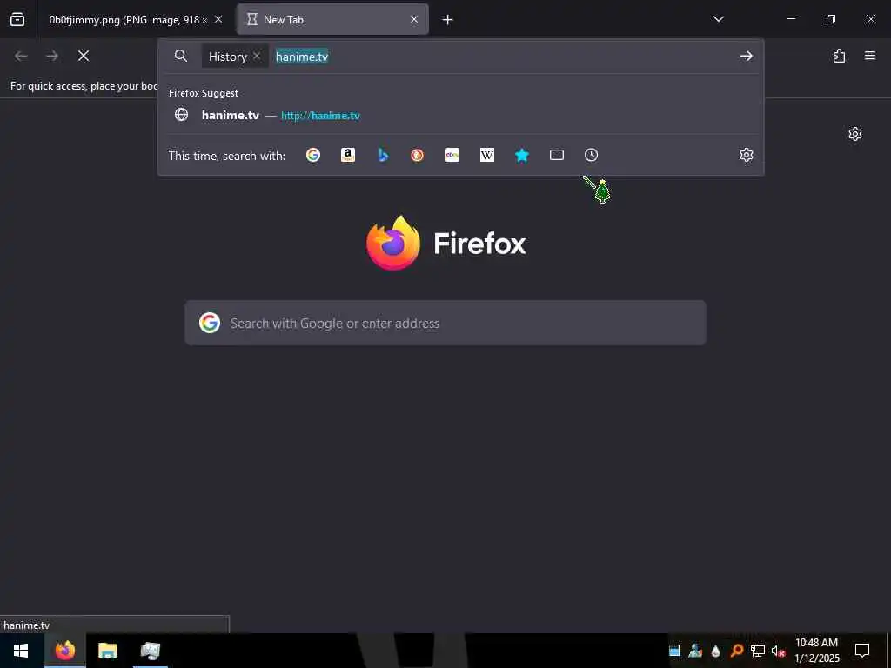Go forward one page
The width and height of the screenshot is (891, 668).
click(x=52, y=56)
